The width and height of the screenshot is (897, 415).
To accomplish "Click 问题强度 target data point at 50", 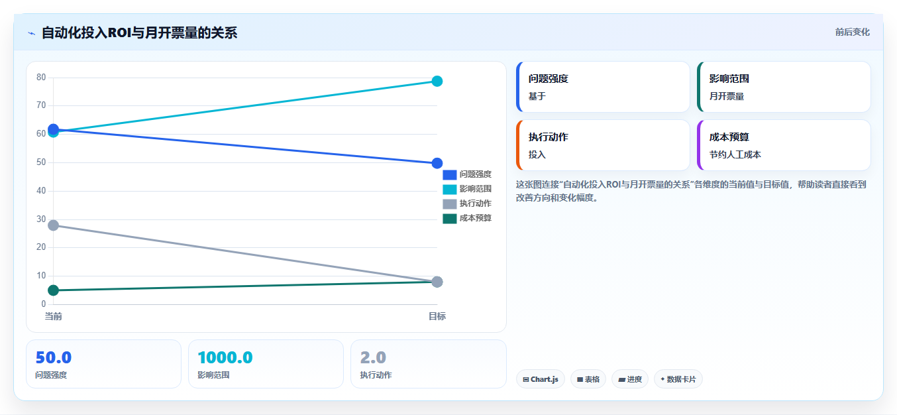I will click(437, 163).
